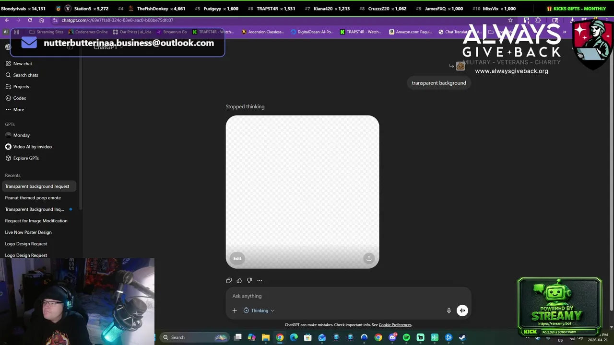
Task: Open Discord from the taskbar
Action: point(392,337)
